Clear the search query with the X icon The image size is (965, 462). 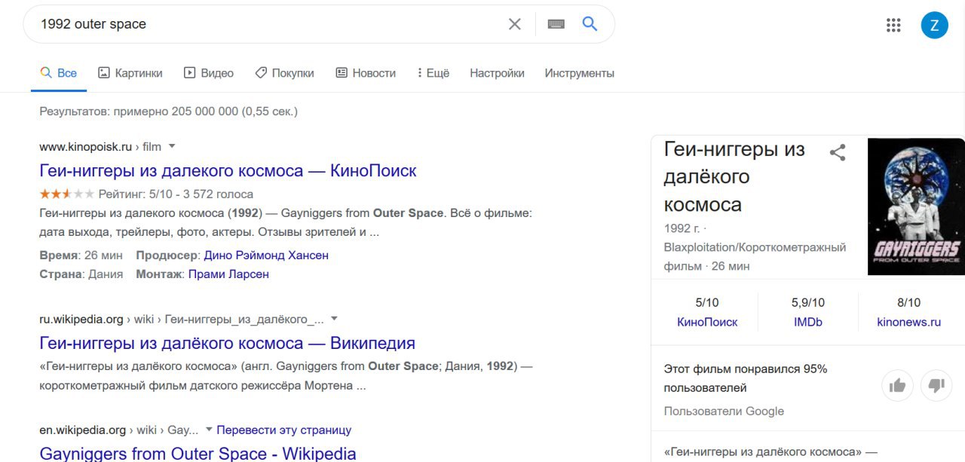pos(515,24)
